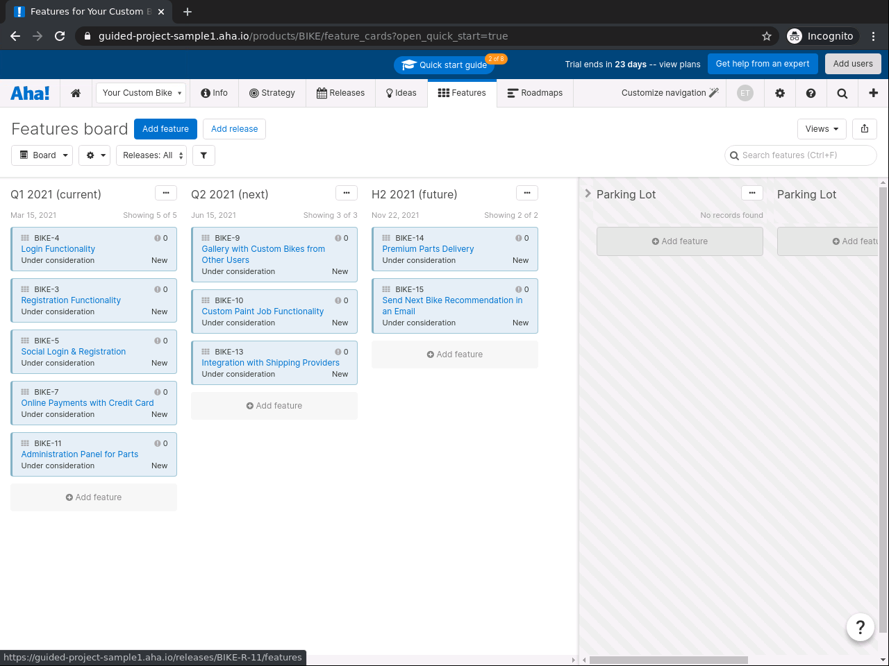Image resolution: width=889 pixels, height=666 pixels.
Task: Open a new browser tab
Action: coord(188,12)
